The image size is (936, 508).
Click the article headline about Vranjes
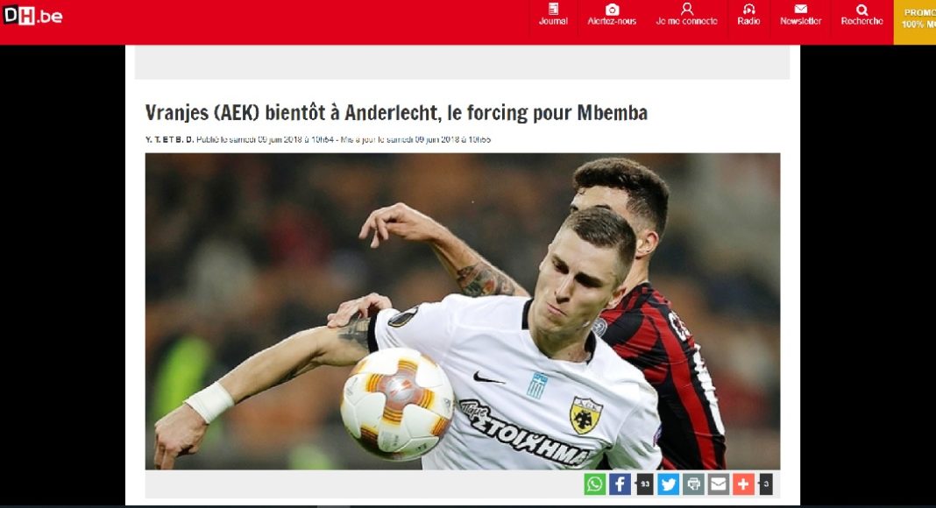pyautogui.click(x=396, y=113)
